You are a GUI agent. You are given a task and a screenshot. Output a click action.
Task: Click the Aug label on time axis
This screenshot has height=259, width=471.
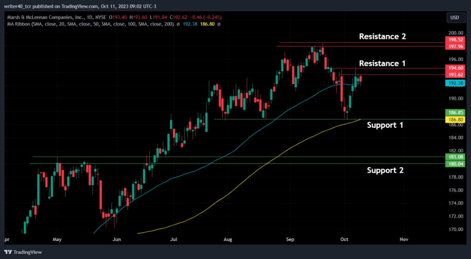click(x=228, y=240)
